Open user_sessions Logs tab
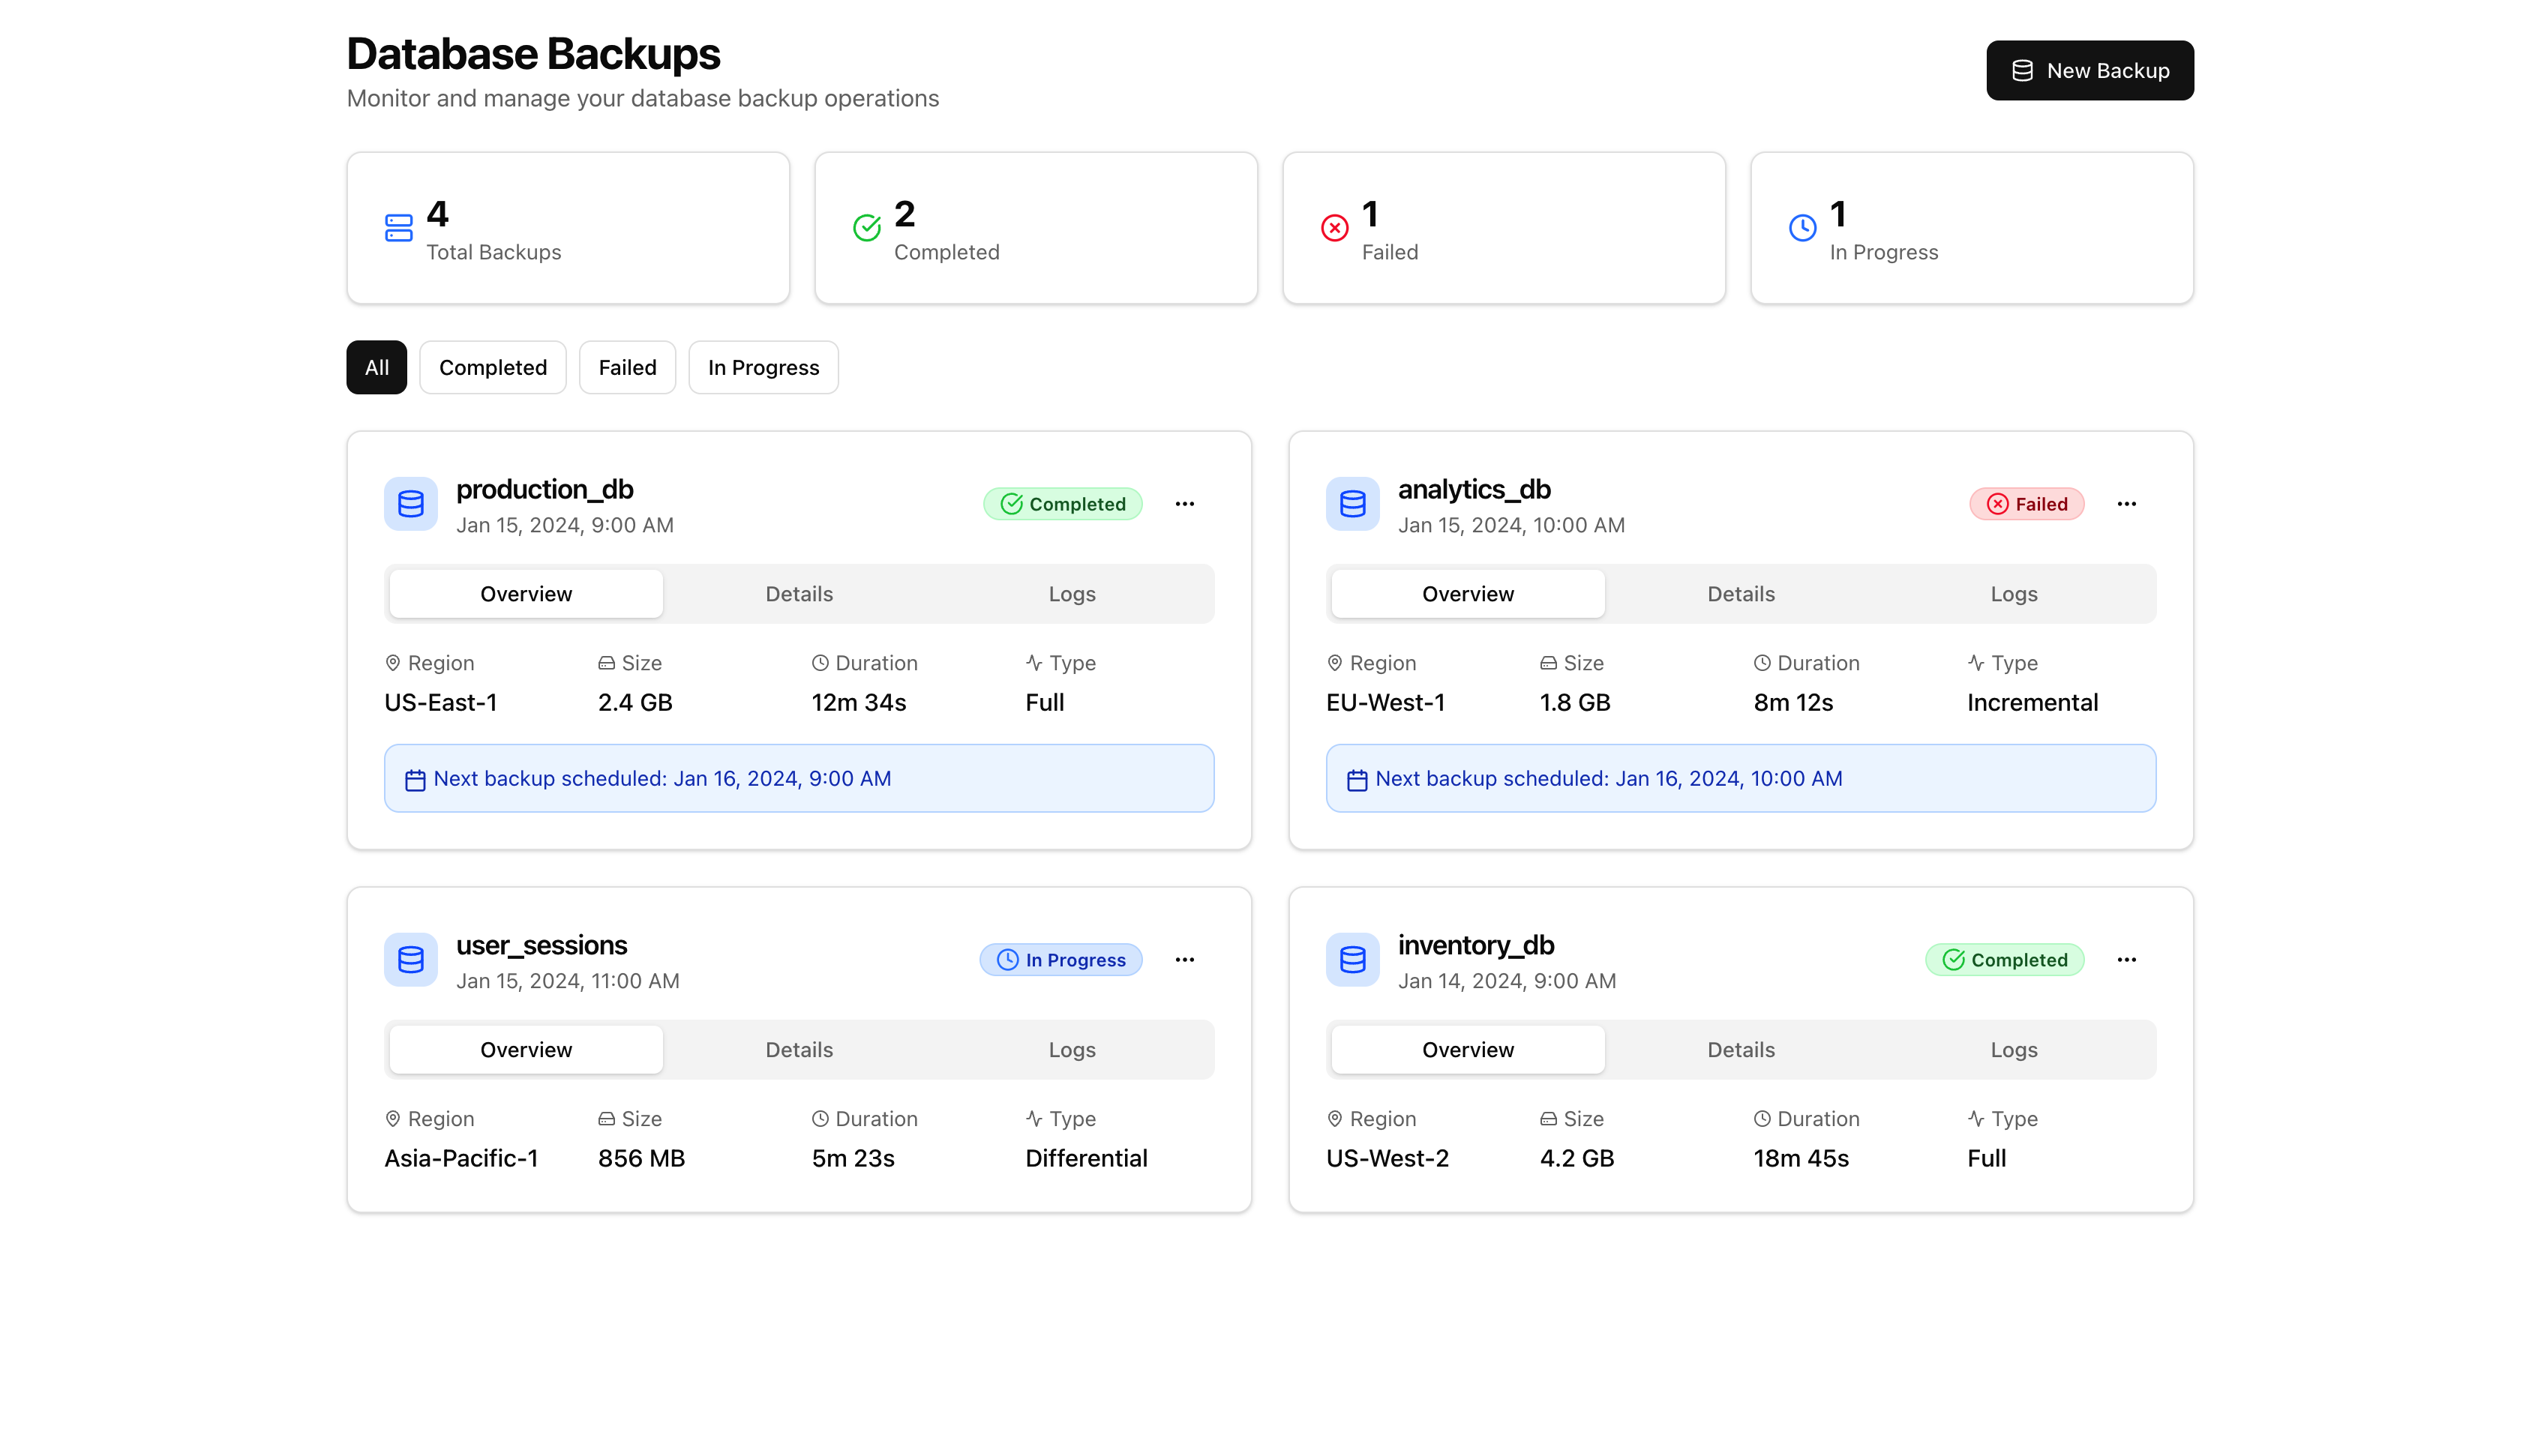 pyautogui.click(x=1072, y=1050)
